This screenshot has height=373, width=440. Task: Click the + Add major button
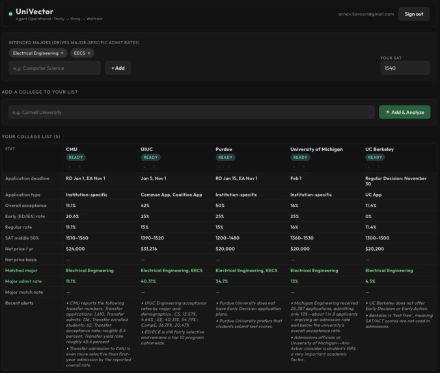click(x=118, y=68)
